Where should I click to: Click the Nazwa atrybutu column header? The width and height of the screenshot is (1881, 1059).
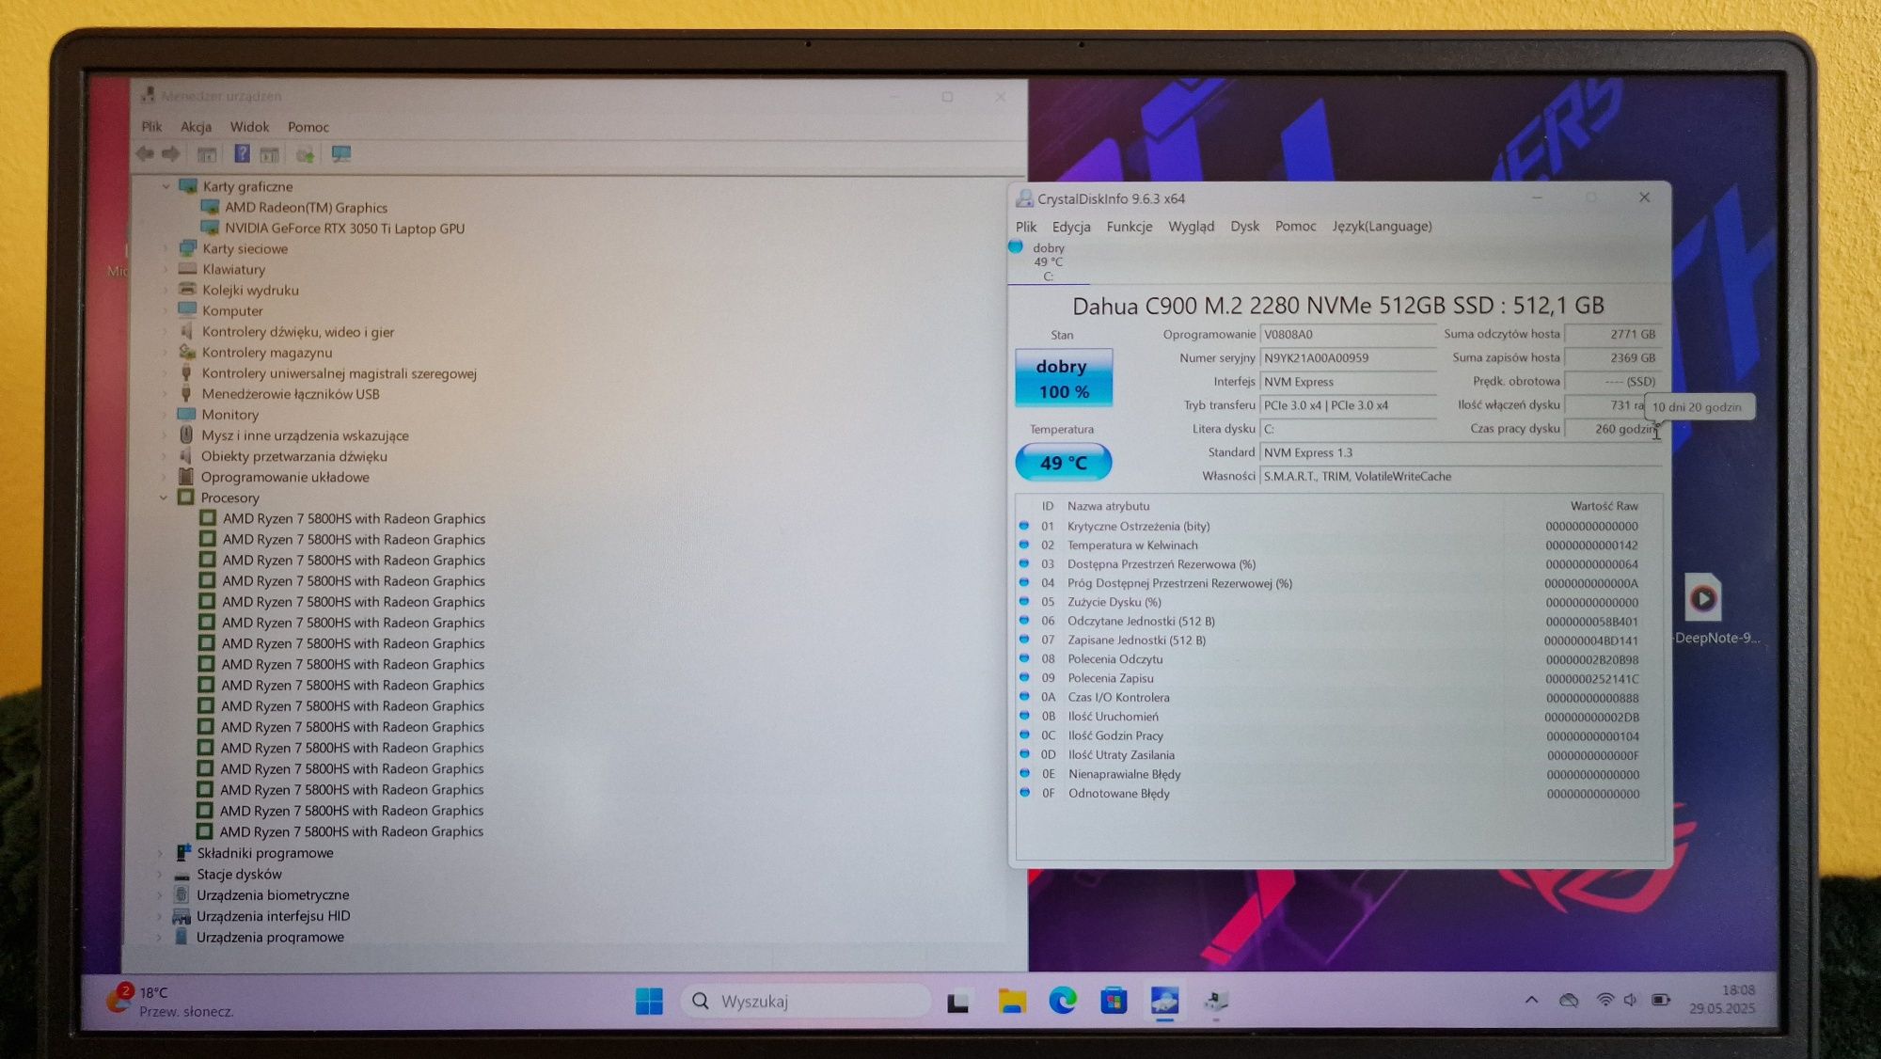click(x=1108, y=506)
